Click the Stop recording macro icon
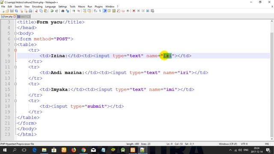The image size is (274, 154). (138, 11)
